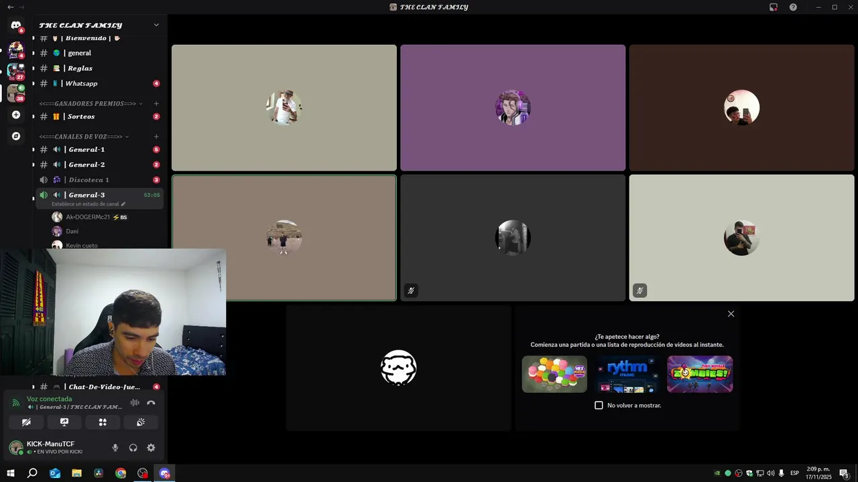Open Windows notification center
This screenshot has width=858, height=482.
tap(845, 473)
